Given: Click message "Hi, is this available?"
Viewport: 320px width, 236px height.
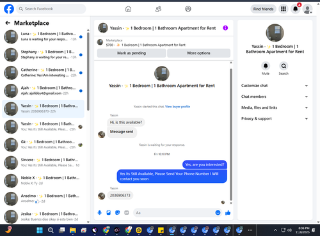Looking at the screenshot, I should click(x=126, y=122).
